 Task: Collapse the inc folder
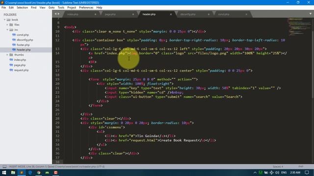click(x=7, y=30)
